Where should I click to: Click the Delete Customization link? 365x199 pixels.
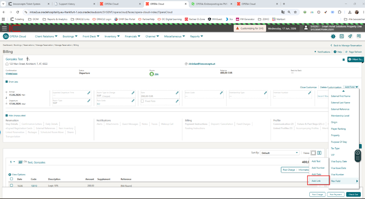point(331,87)
